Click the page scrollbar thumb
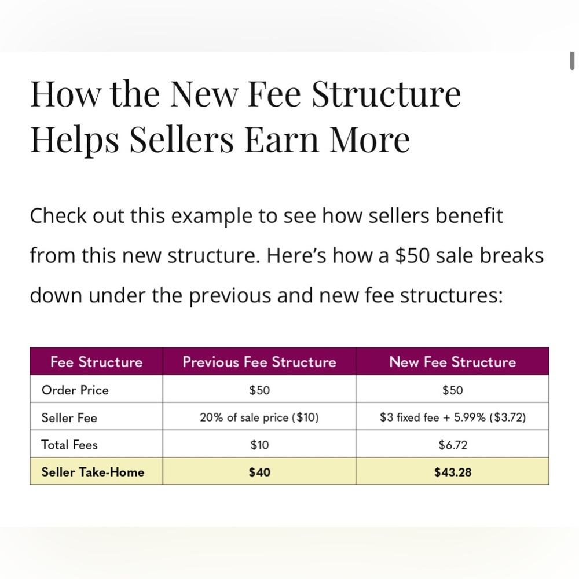This screenshot has width=579, height=579. (572, 61)
